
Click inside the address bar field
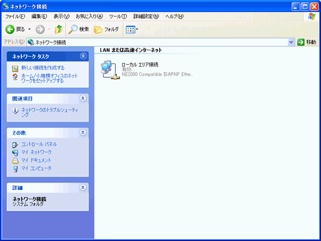[158, 42]
